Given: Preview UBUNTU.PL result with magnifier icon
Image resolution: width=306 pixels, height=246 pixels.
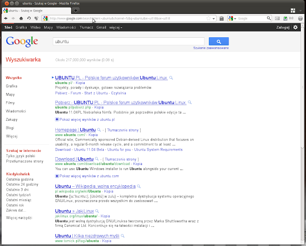Looking at the screenshot, I should 171,78.
